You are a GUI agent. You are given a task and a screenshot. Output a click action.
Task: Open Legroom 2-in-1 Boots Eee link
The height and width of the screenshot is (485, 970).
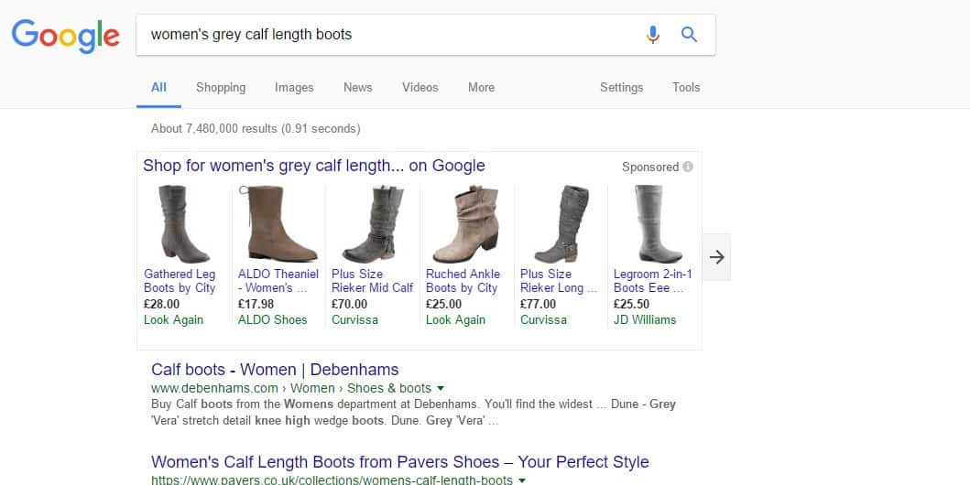653,281
